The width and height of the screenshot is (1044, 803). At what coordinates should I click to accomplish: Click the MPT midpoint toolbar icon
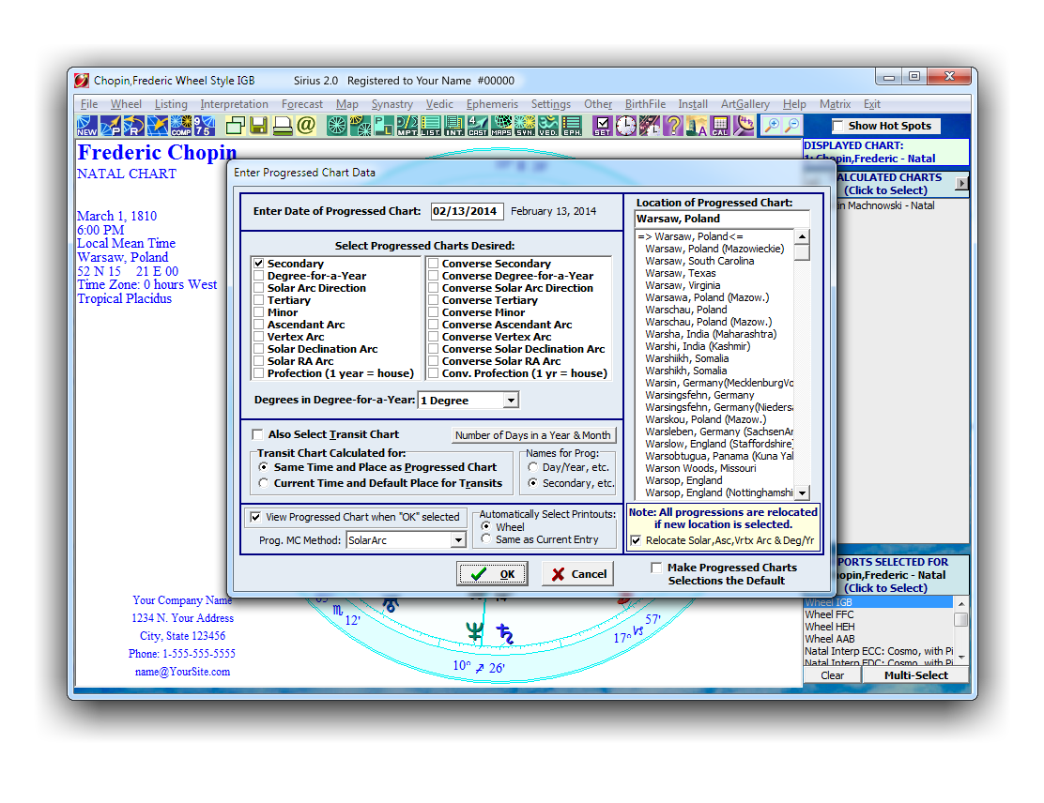(x=407, y=125)
